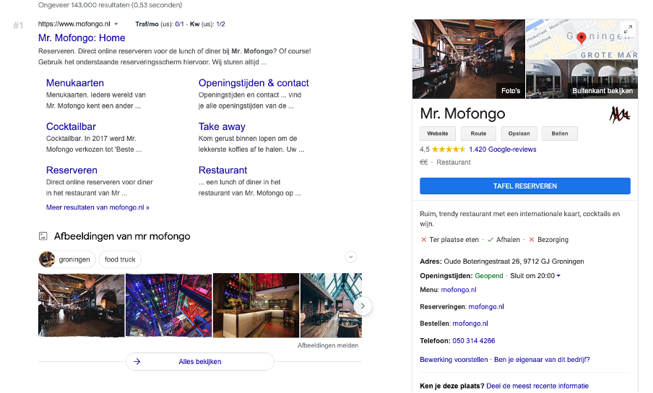
Task: Click phone number 050 314 4266
Action: point(474,341)
